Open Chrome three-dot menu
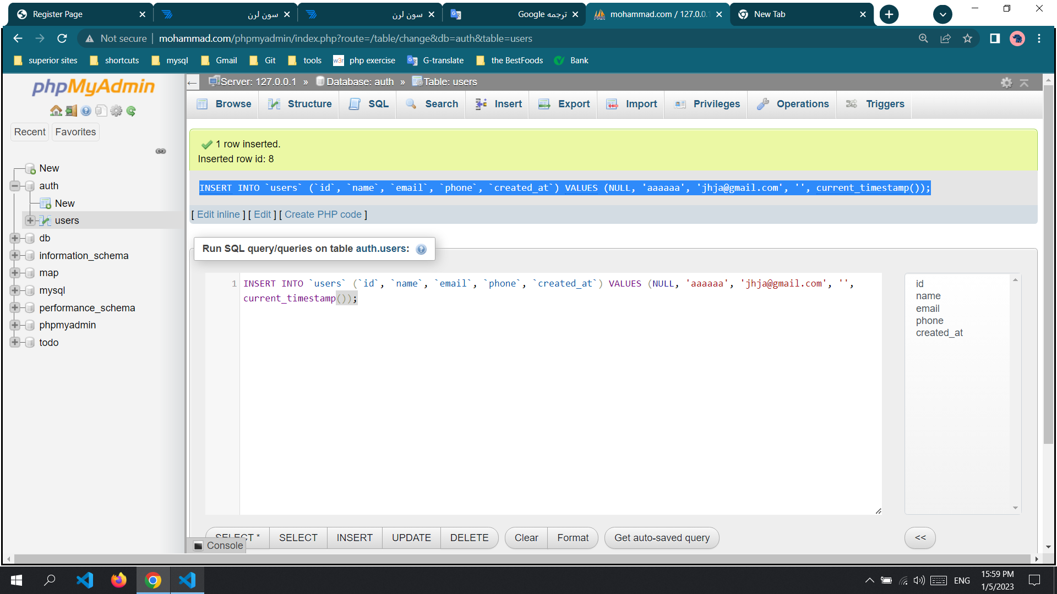This screenshot has width=1057, height=594. (x=1039, y=38)
